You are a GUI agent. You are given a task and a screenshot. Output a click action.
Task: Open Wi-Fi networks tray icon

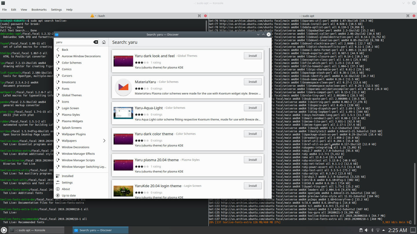[x=378, y=230]
